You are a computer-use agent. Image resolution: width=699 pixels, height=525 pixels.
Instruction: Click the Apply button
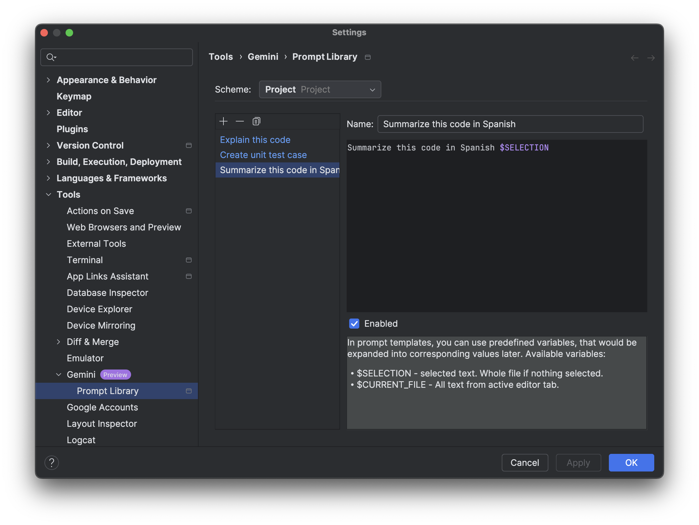(x=579, y=462)
